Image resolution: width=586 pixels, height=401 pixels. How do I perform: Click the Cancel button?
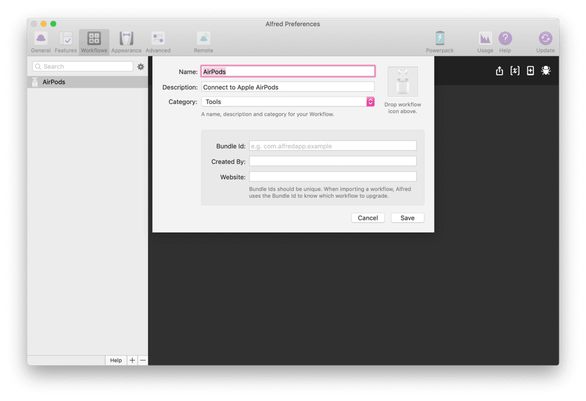click(367, 218)
